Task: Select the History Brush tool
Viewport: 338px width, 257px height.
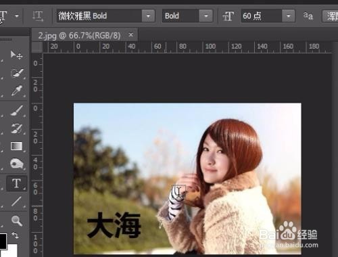Action: [17, 128]
